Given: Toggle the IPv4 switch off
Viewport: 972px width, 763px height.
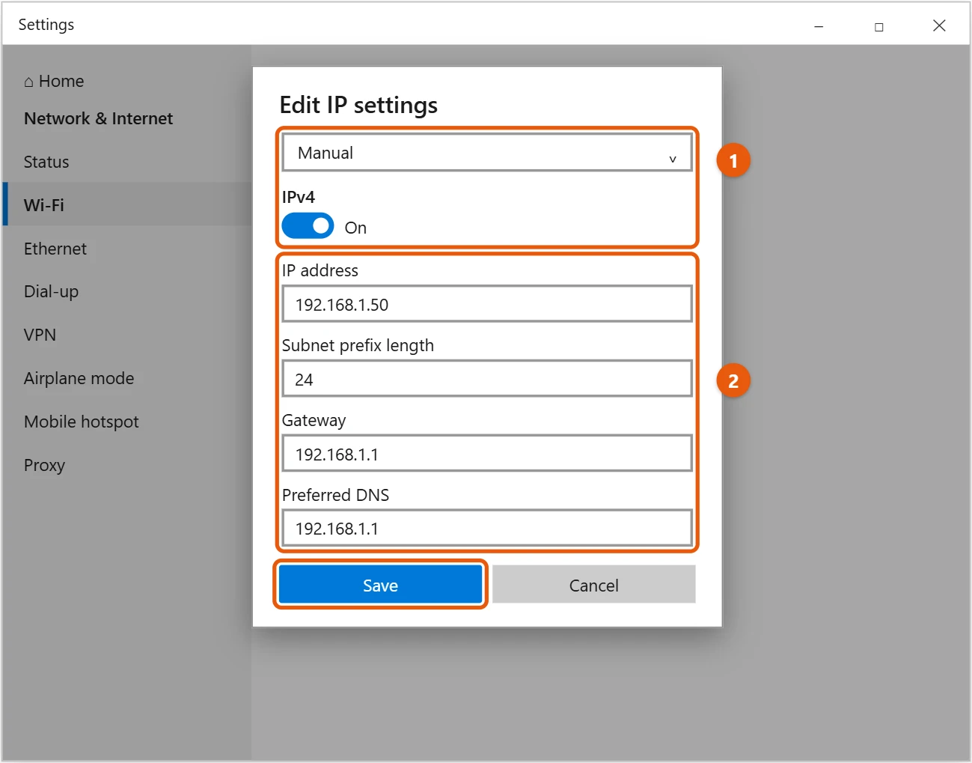Looking at the screenshot, I should pos(308,226).
